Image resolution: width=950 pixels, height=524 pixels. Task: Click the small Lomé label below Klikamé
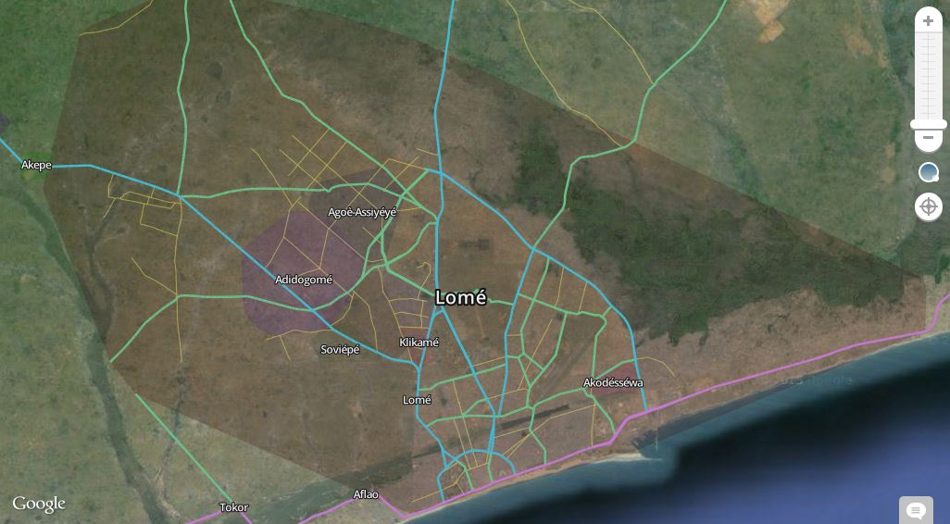coord(417,400)
